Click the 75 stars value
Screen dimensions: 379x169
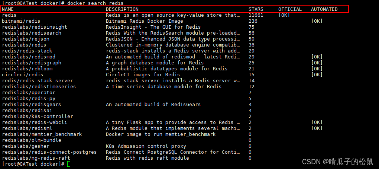click(252, 27)
